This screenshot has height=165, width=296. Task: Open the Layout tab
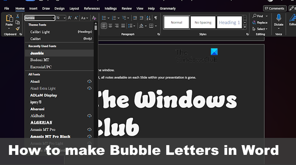(x=74, y=8)
